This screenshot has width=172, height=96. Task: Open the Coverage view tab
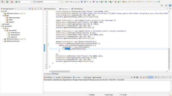point(97,77)
